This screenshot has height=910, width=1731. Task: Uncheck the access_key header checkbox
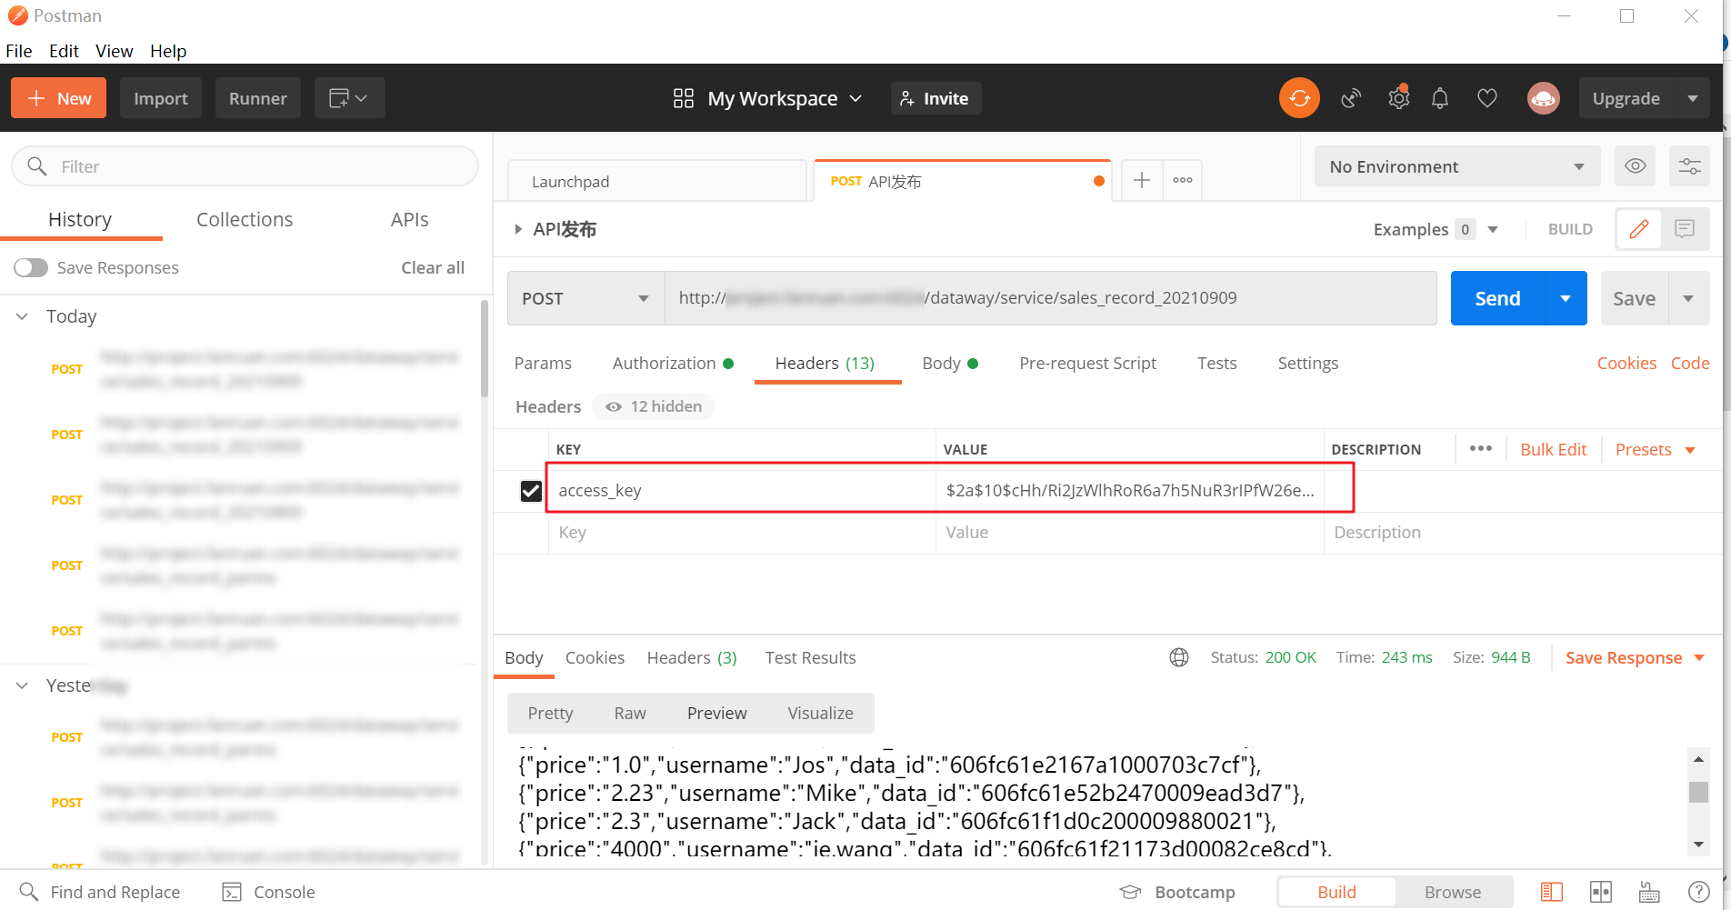[531, 491]
